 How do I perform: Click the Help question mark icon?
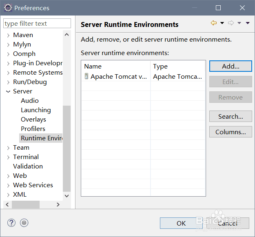(x=11, y=223)
